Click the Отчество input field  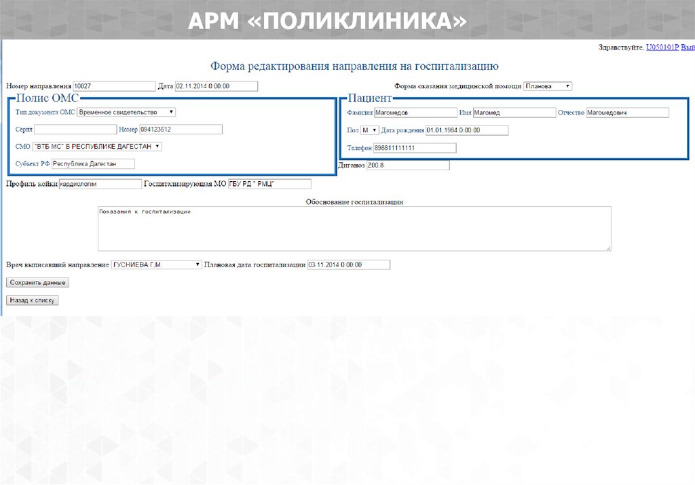coord(627,113)
